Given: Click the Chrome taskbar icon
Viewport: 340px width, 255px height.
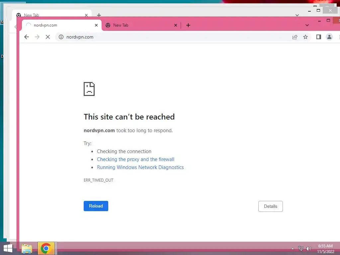Looking at the screenshot, I should [46, 248].
